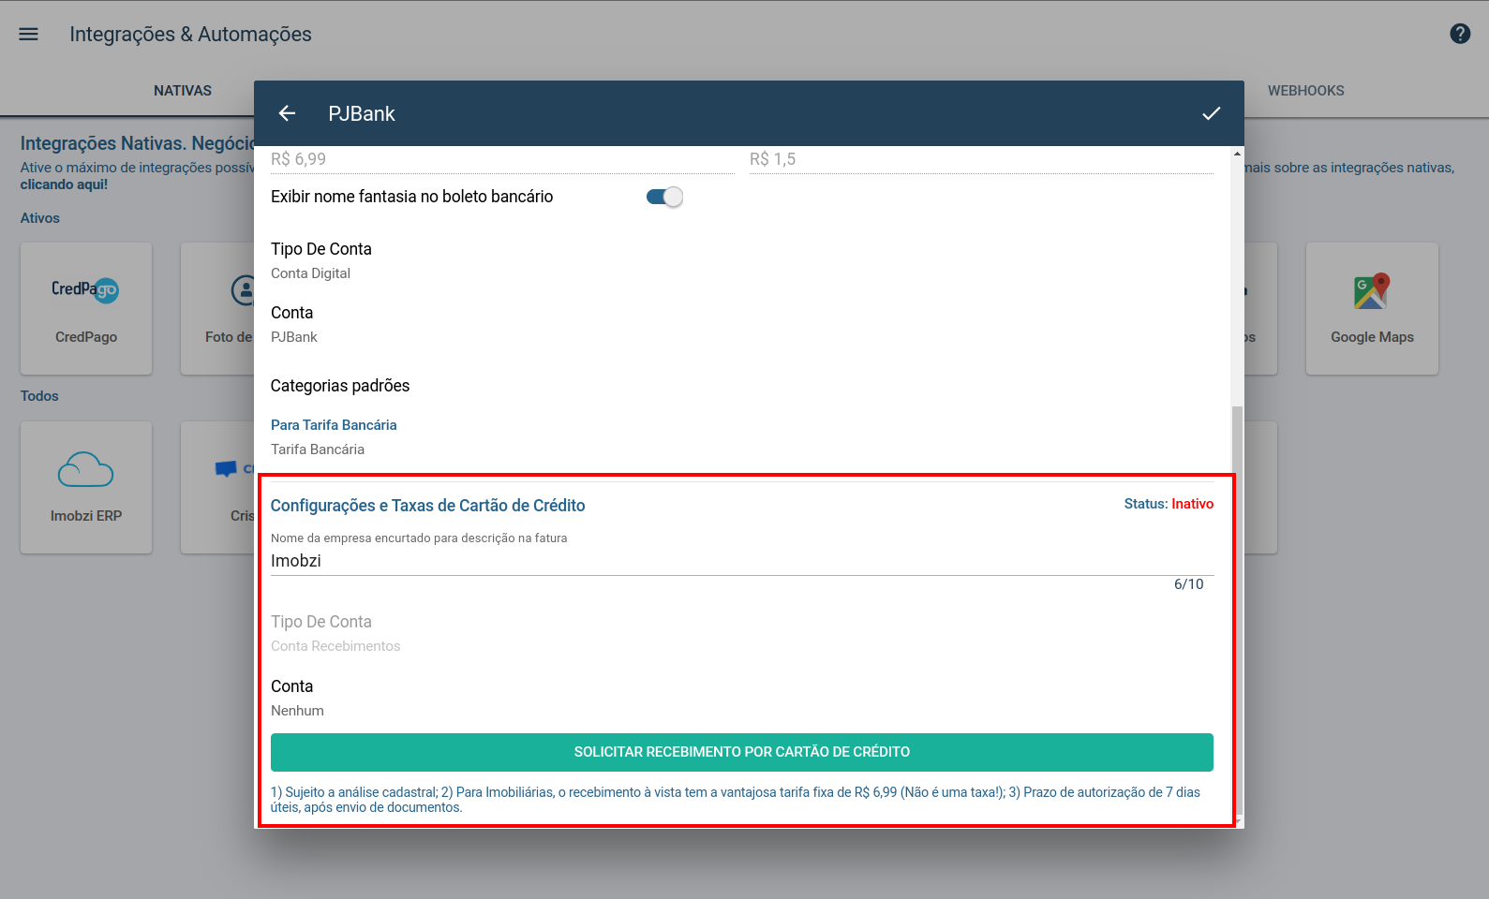Click the scrollbar up arrow in dialog
This screenshot has width=1489, height=899.
pyautogui.click(x=1238, y=154)
